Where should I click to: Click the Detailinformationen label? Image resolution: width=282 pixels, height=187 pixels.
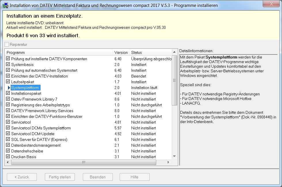point(196,51)
